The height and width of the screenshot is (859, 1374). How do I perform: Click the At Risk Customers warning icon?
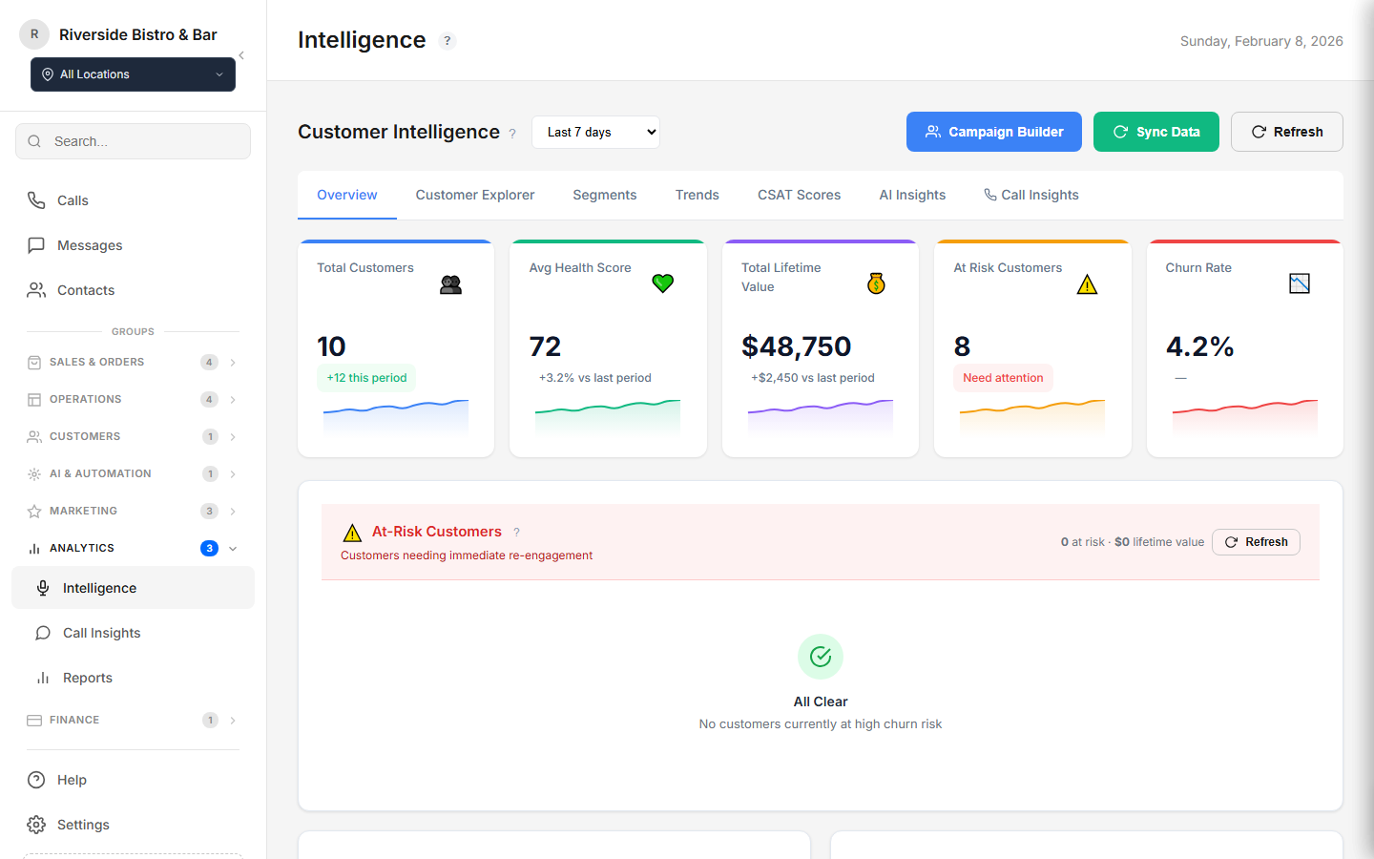tap(1087, 283)
